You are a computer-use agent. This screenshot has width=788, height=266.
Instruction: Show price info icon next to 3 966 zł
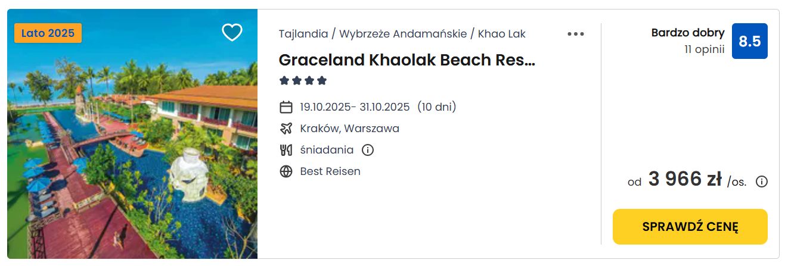click(x=761, y=182)
